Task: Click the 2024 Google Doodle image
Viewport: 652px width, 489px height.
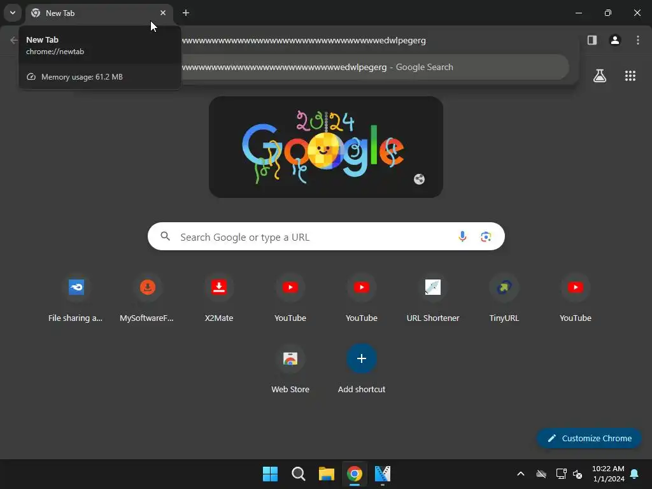Action: [x=326, y=147]
